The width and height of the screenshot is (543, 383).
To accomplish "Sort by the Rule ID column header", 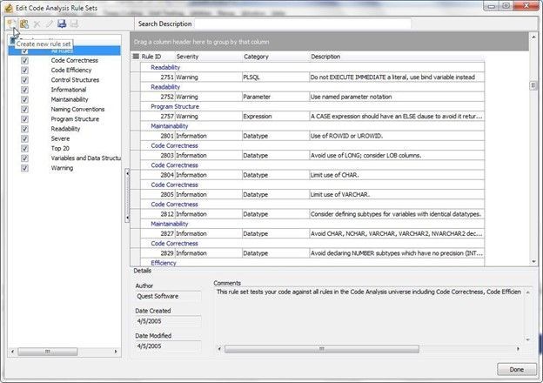I will point(151,57).
